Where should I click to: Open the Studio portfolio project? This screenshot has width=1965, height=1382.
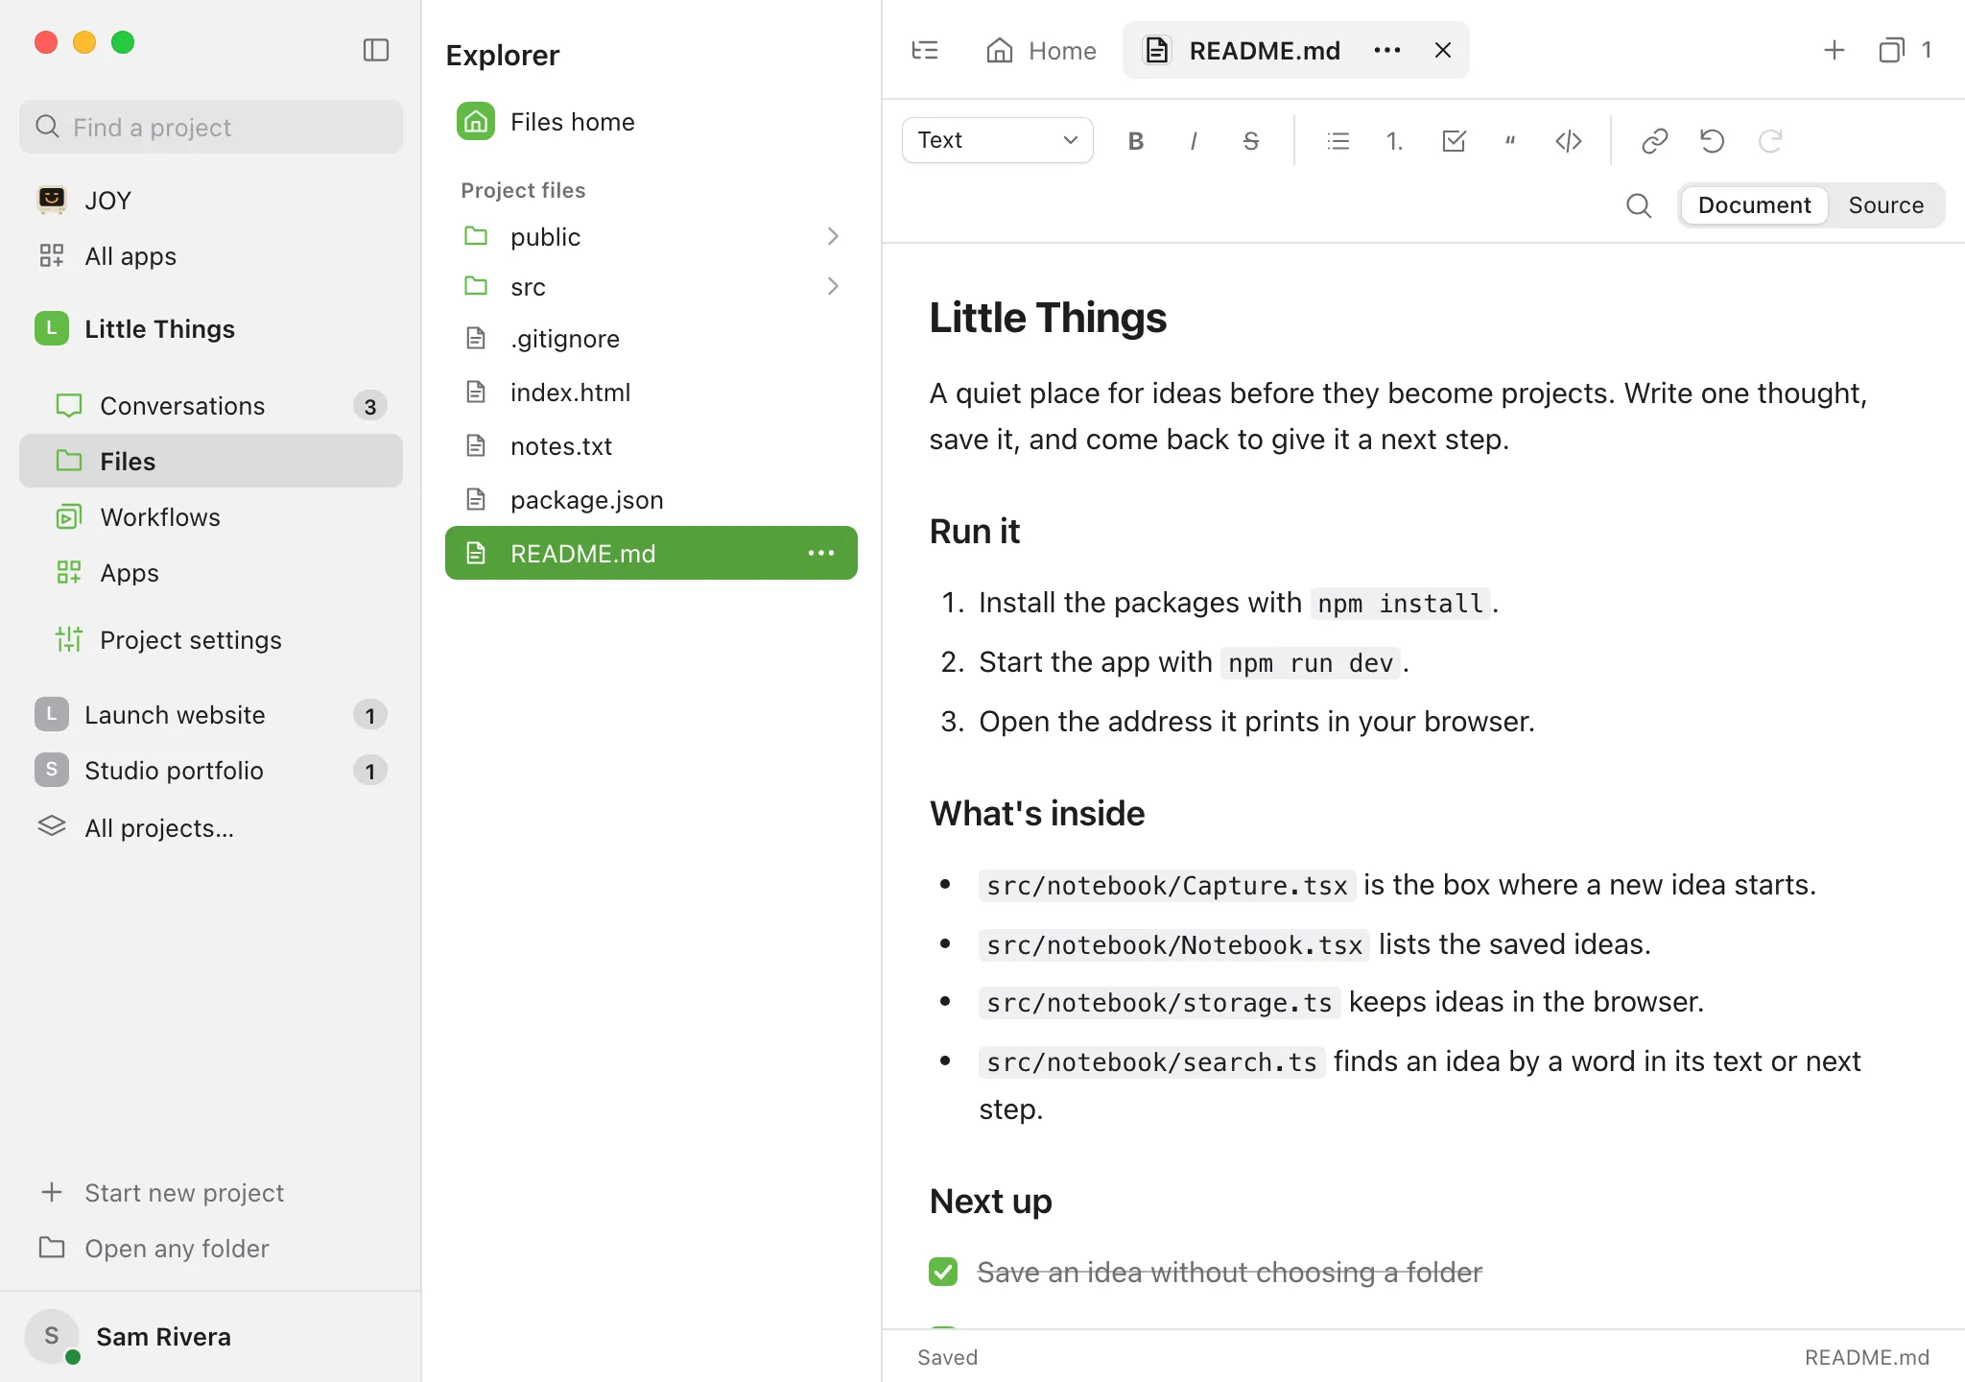click(x=211, y=771)
